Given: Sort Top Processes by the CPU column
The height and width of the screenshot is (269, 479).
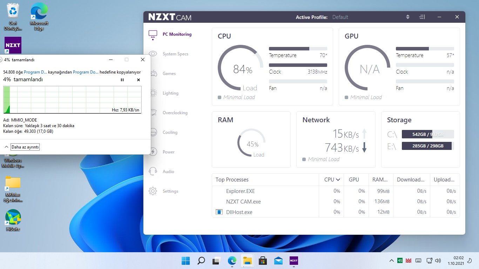Looking at the screenshot, I should pos(332,180).
